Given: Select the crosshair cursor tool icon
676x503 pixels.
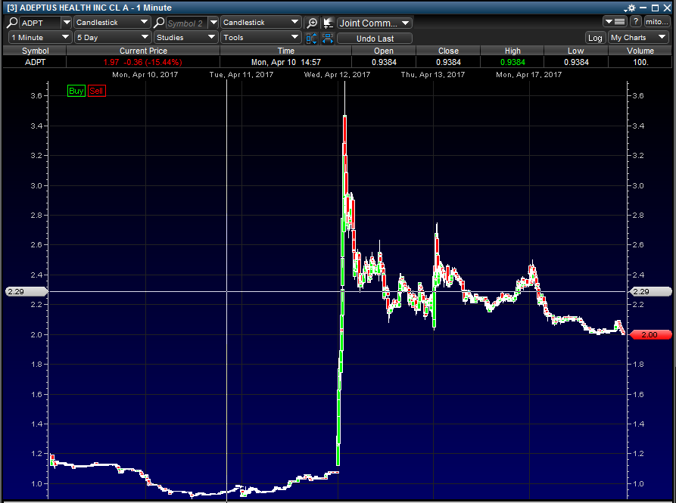Looking at the screenshot, I should click(x=328, y=23).
